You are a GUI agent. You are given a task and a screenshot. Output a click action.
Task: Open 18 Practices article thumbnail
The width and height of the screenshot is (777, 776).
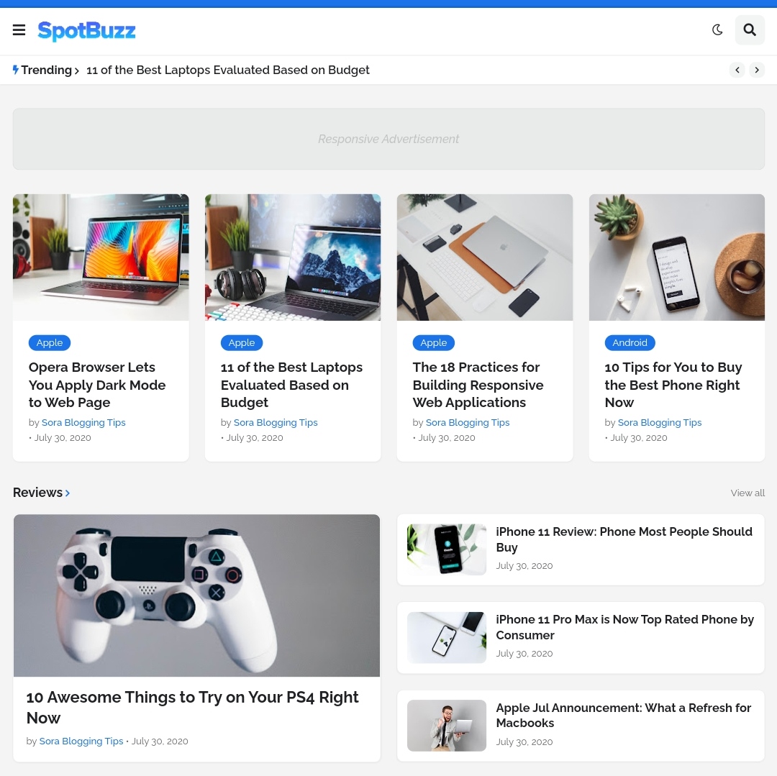coord(485,257)
